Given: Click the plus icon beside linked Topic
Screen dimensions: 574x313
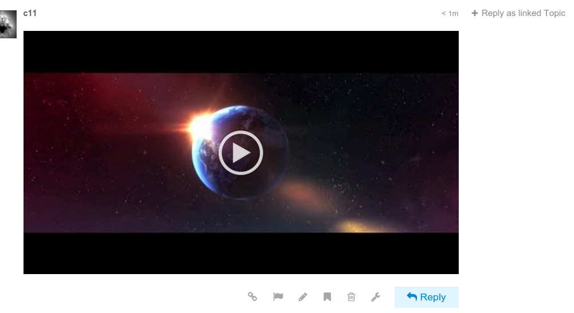Looking at the screenshot, I should (474, 13).
